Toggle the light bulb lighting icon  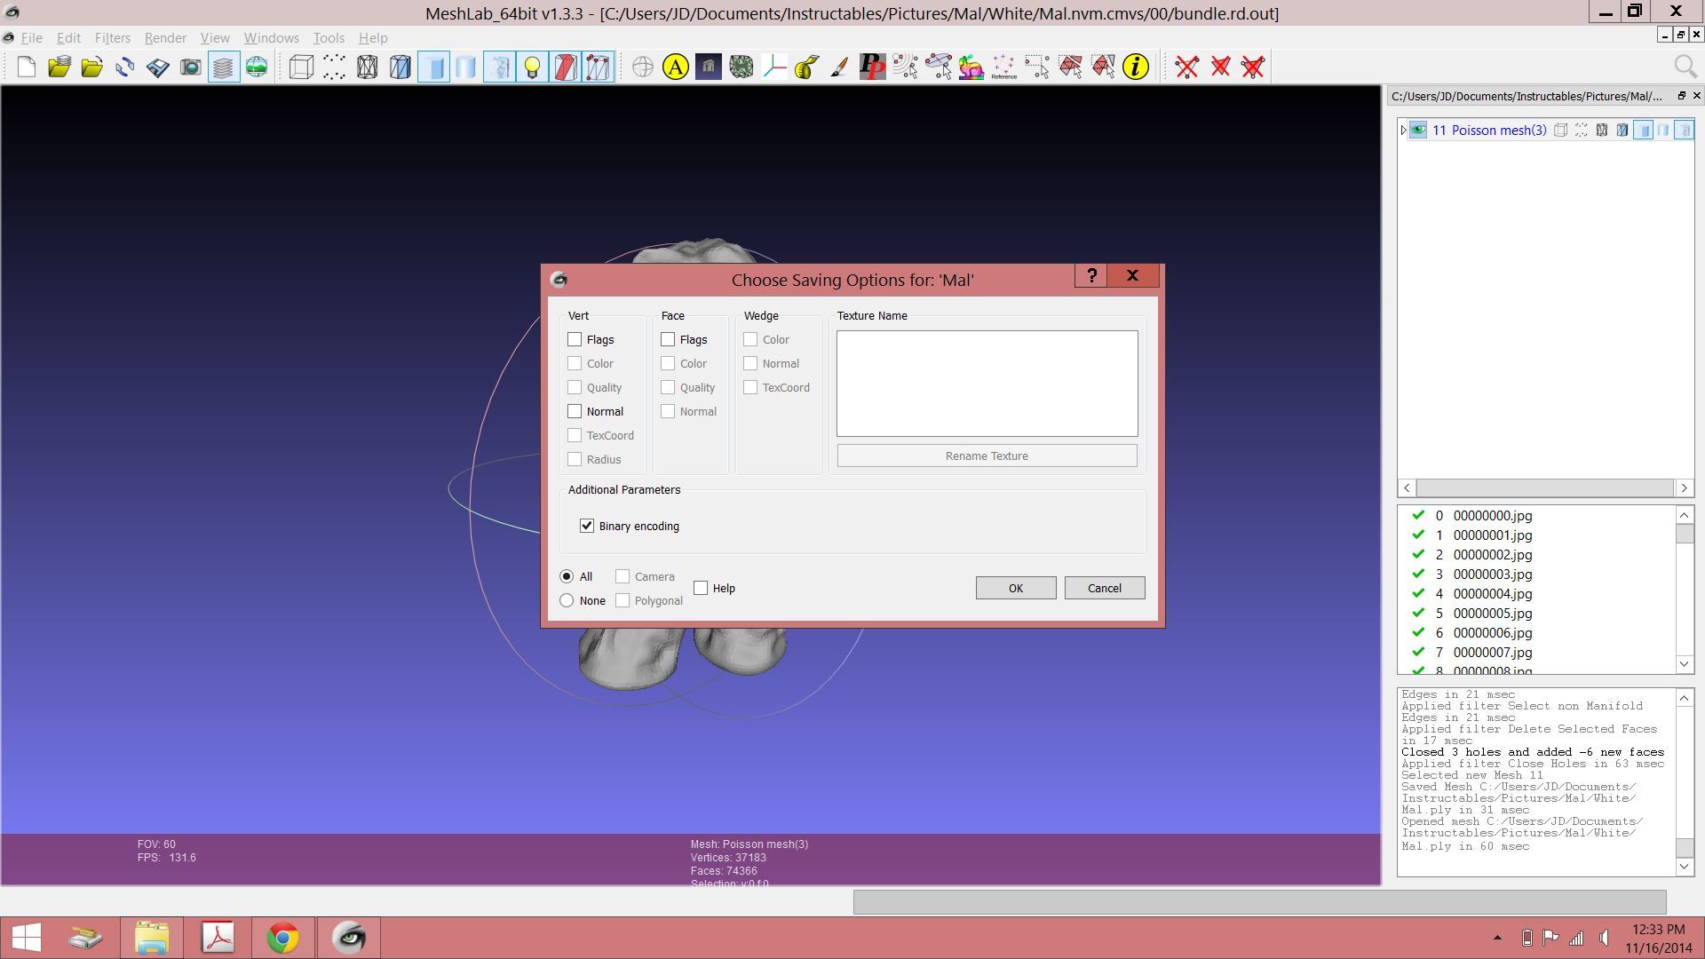tap(532, 67)
